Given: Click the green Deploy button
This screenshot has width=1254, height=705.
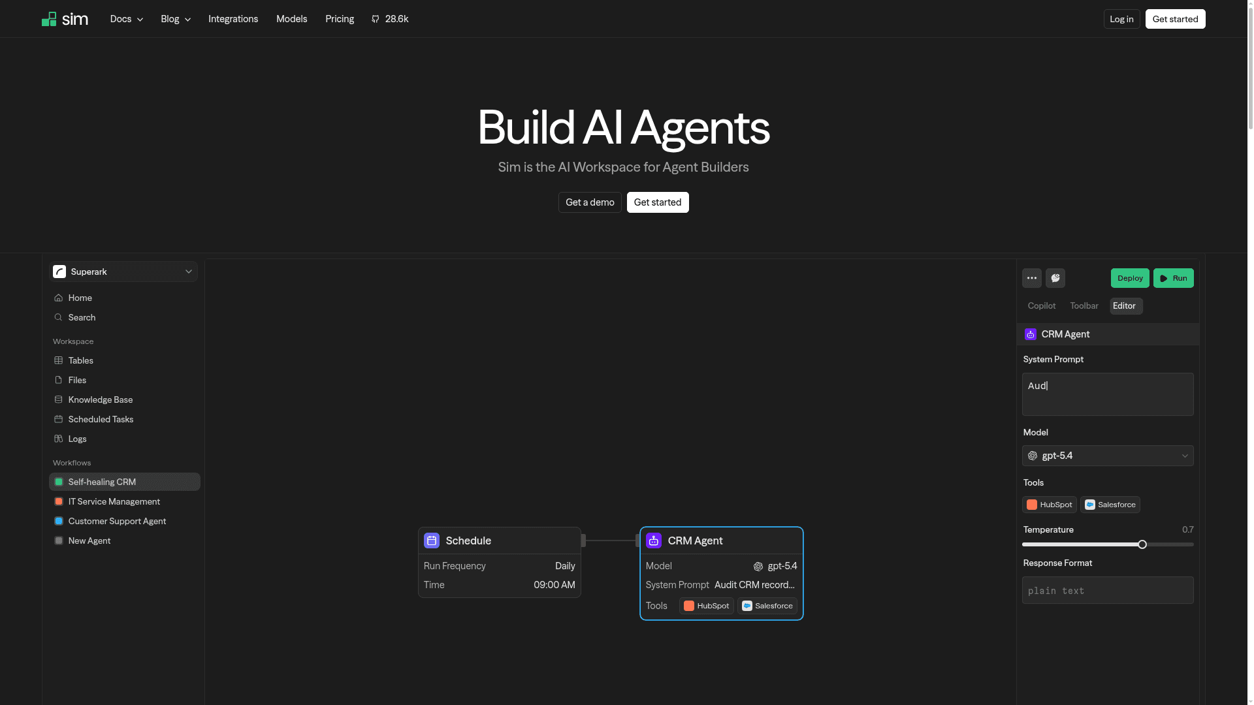Looking at the screenshot, I should 1130,278.
